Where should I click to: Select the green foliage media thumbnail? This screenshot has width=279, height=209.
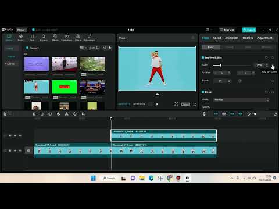click(x=92, y=64)
